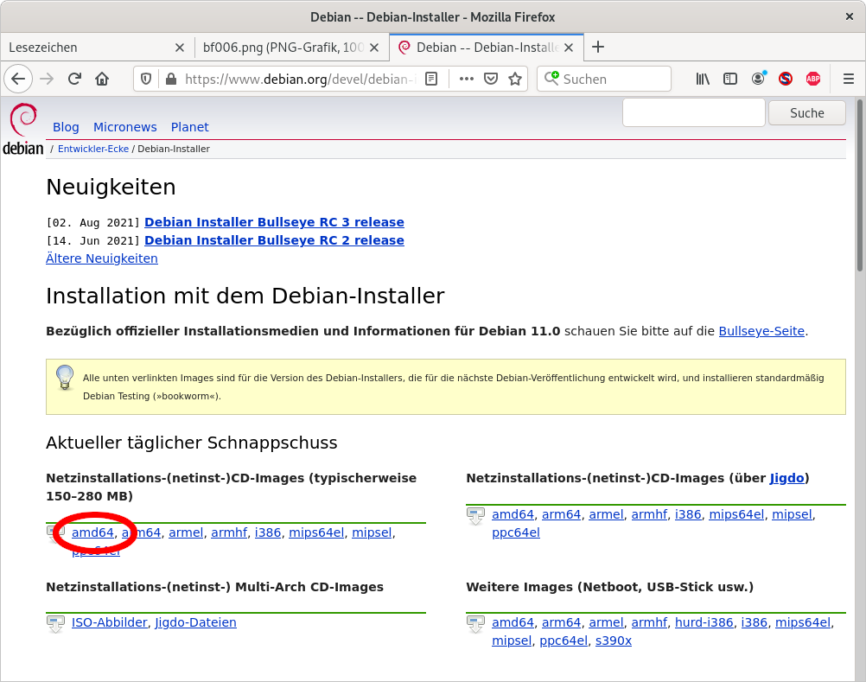This screenshot has height=682, width=866.
Task: Open Weitere Images mipsel link
Action: (x=512, y=641)
